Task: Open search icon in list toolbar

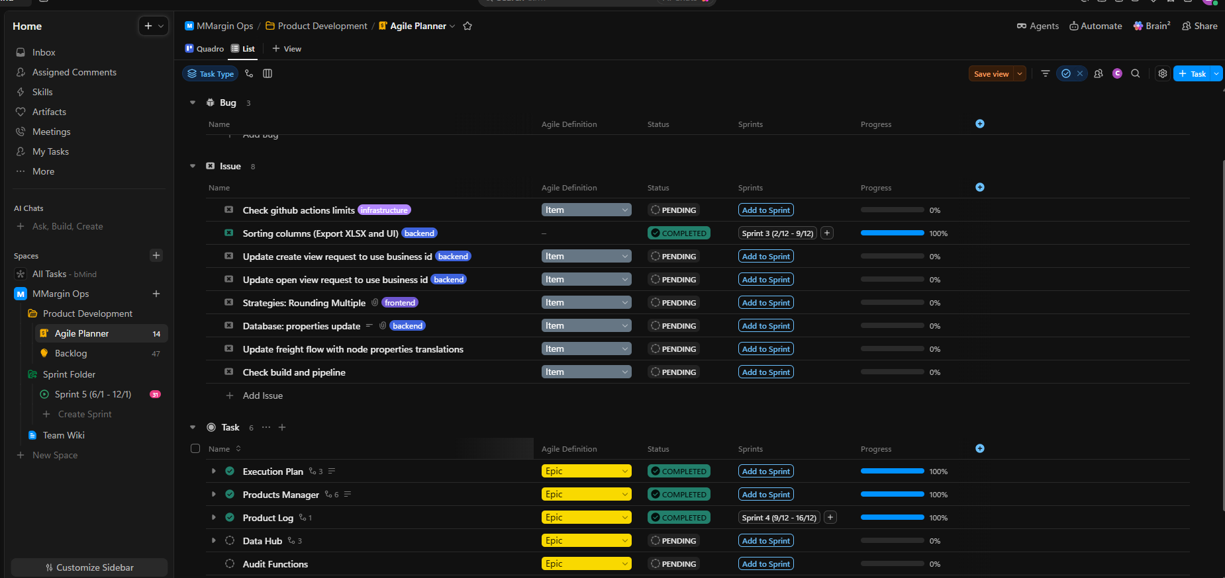Action: tap(1136, 73)
